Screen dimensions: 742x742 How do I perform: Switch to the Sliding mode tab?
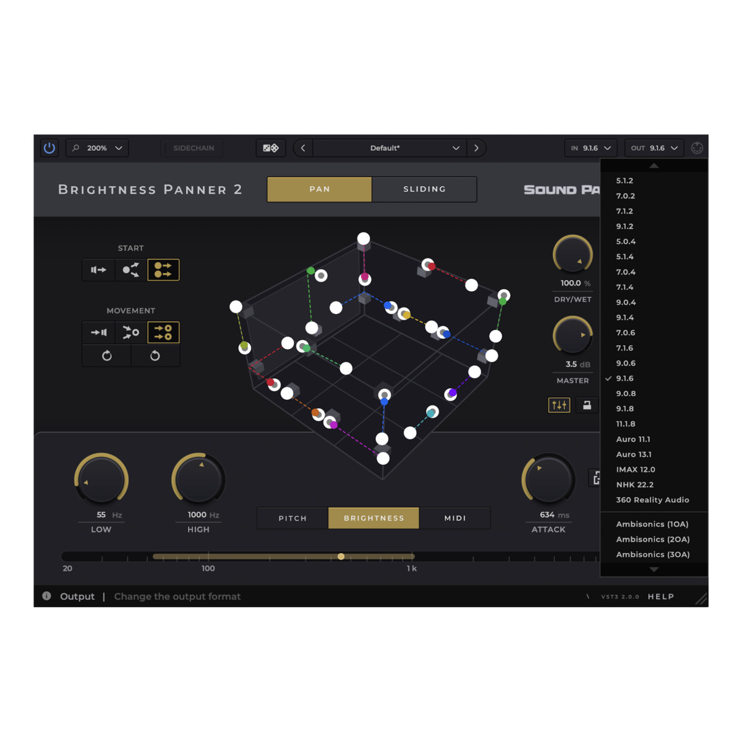[425, 189]
